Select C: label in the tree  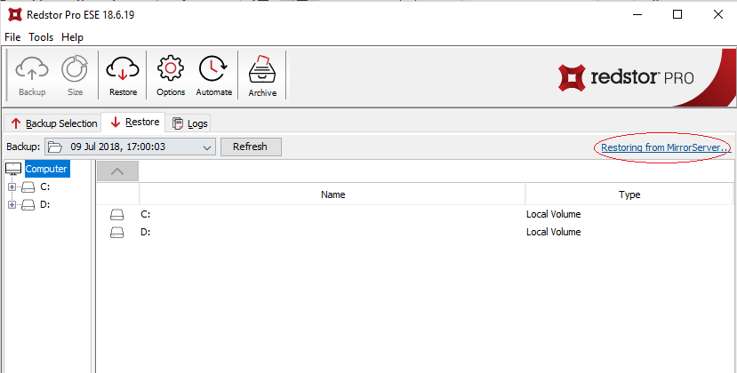click(x=45, y=187)
